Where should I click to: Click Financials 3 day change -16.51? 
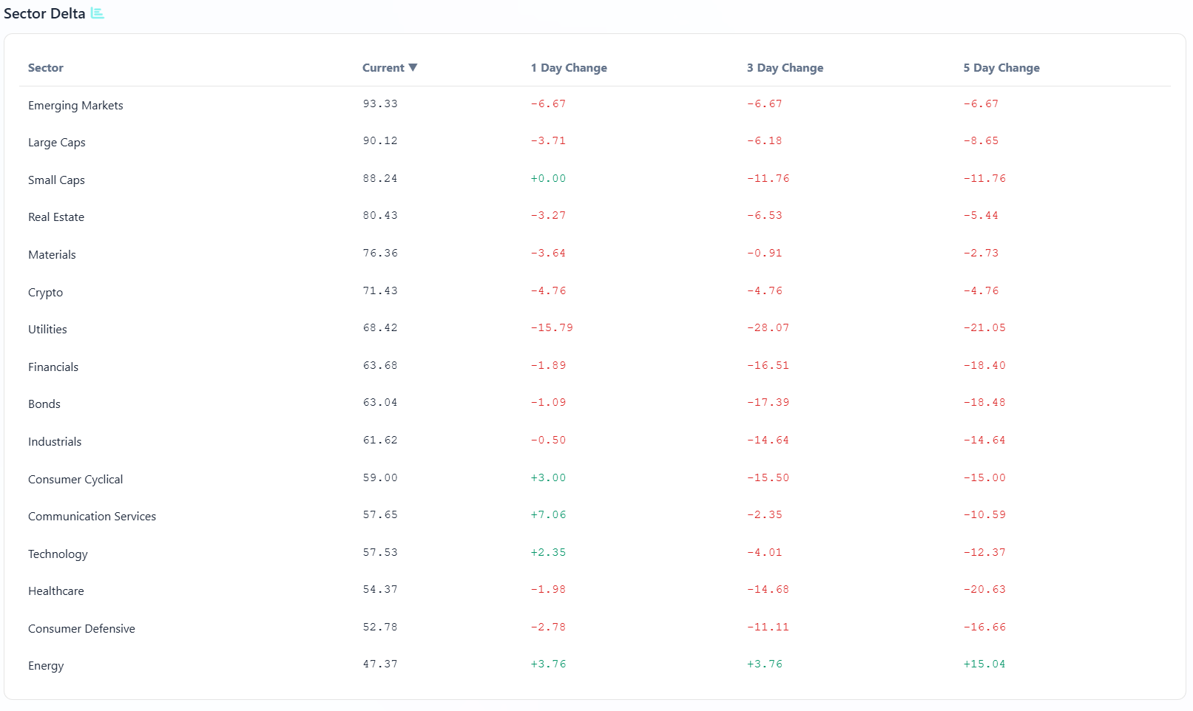(x=768, y=365)
